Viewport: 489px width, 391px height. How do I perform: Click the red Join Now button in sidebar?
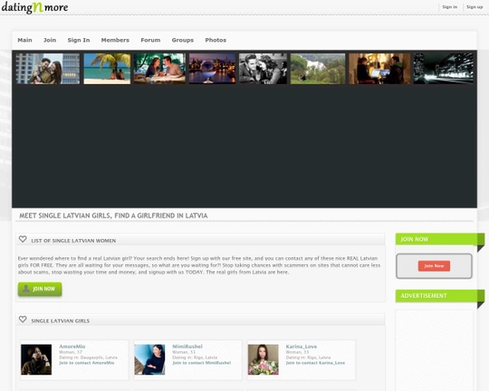pos(434,266)
